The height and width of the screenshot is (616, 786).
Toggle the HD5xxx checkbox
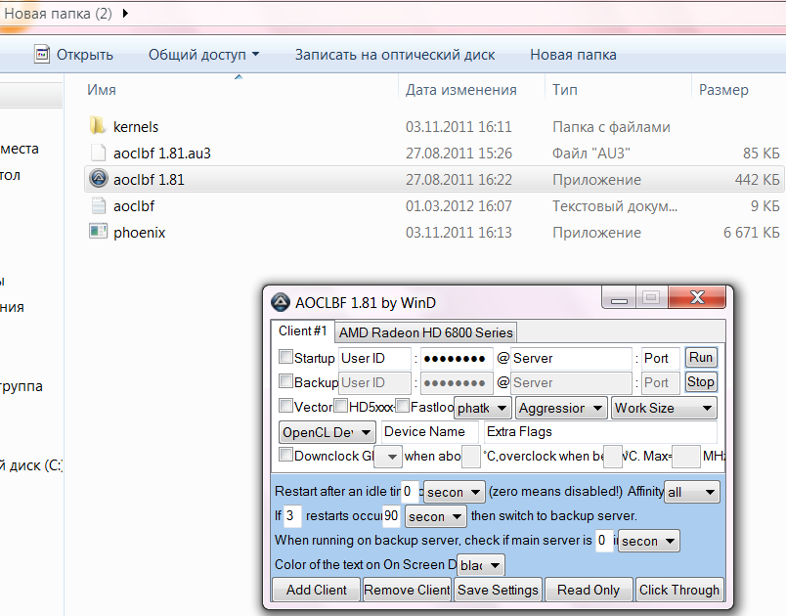pos(341,405)
